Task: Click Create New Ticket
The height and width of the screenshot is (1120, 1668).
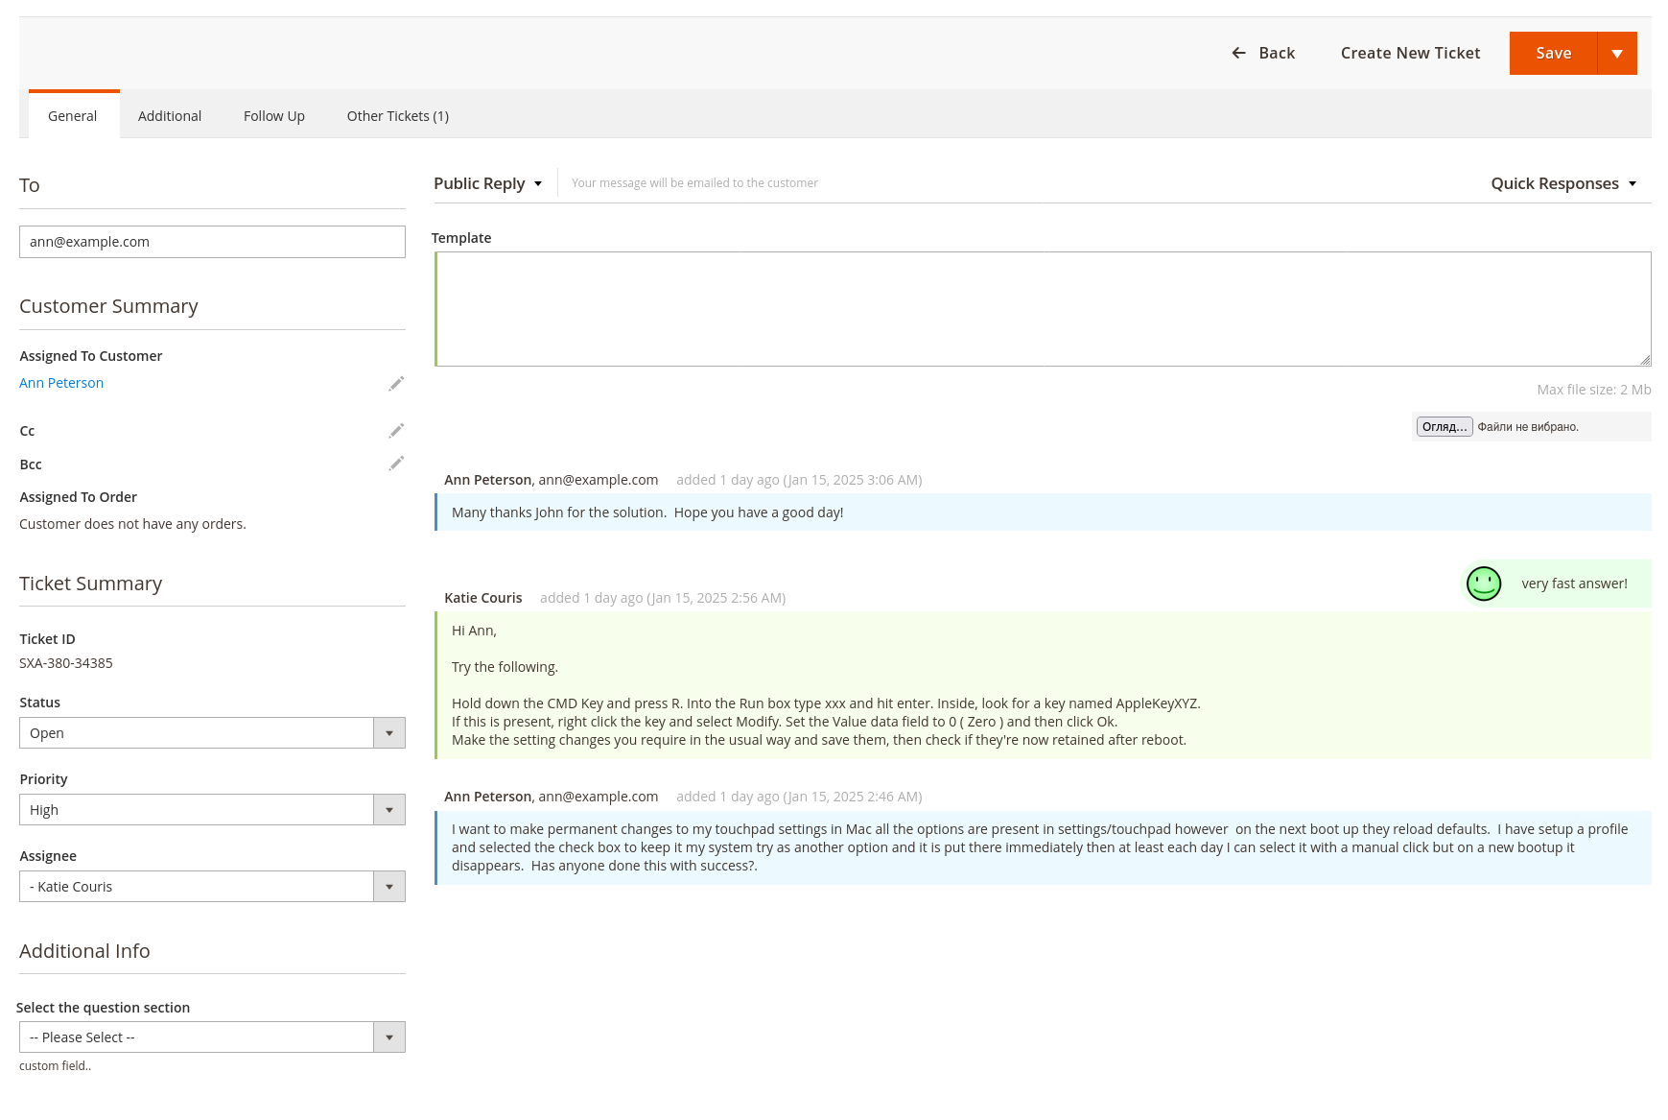Action: tap(1410, 54)
